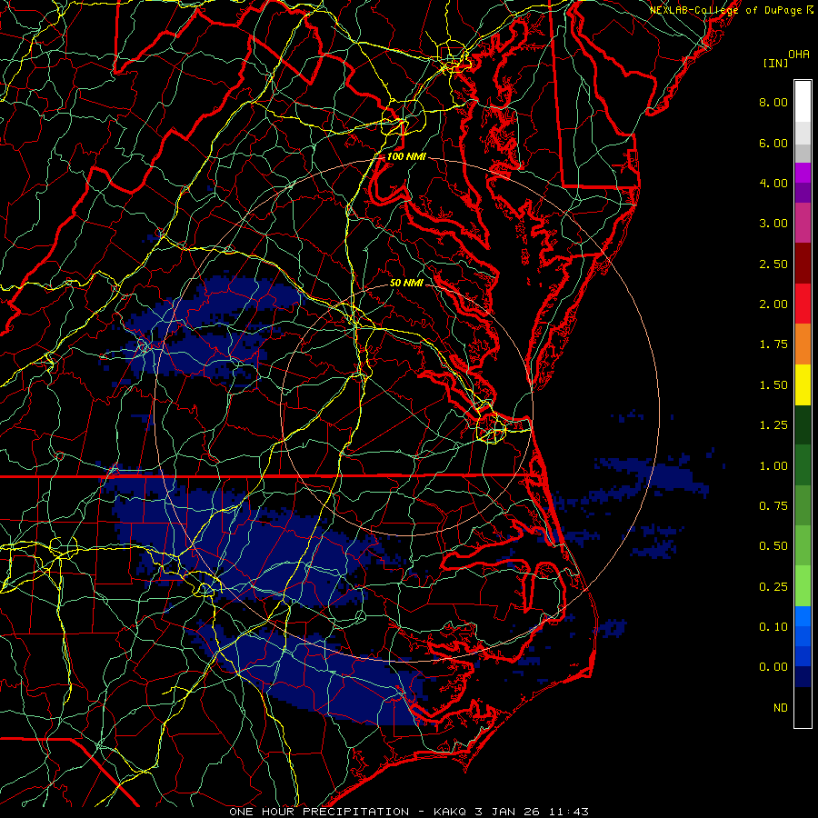
Task: Click the 2.00 legend value
Action: 773,304
